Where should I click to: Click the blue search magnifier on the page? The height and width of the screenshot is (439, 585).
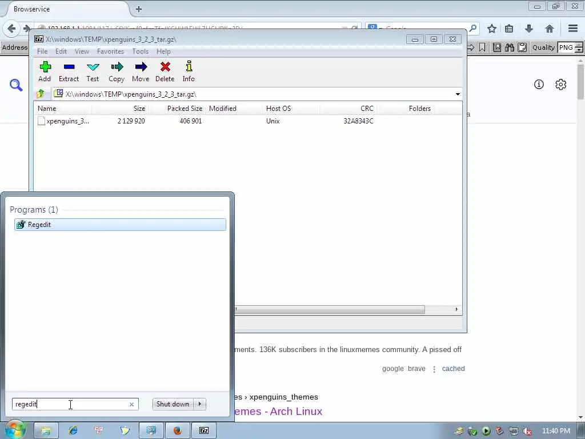[x=16, y=85]
